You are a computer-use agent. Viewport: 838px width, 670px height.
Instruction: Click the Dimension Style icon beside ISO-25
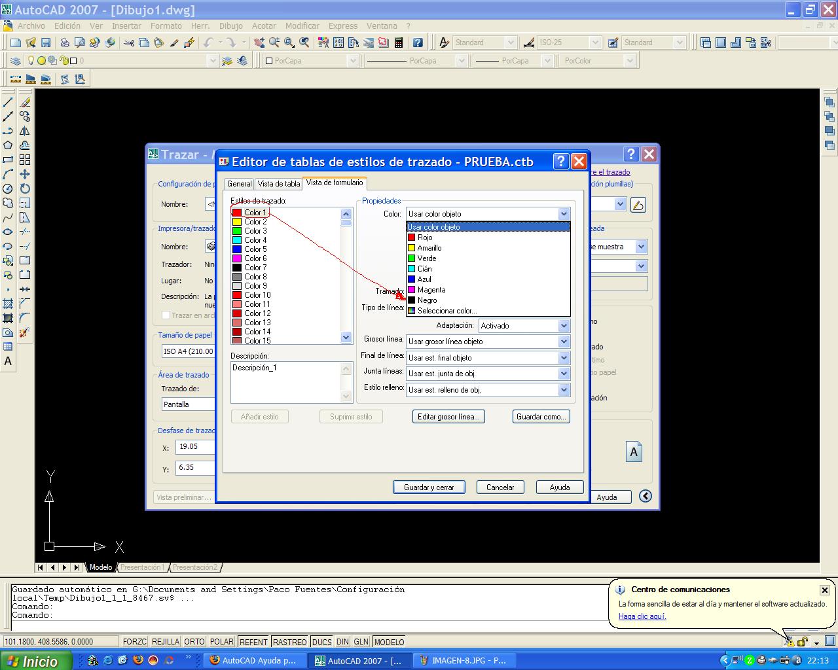pyautogui.click(x=529, y=43)
